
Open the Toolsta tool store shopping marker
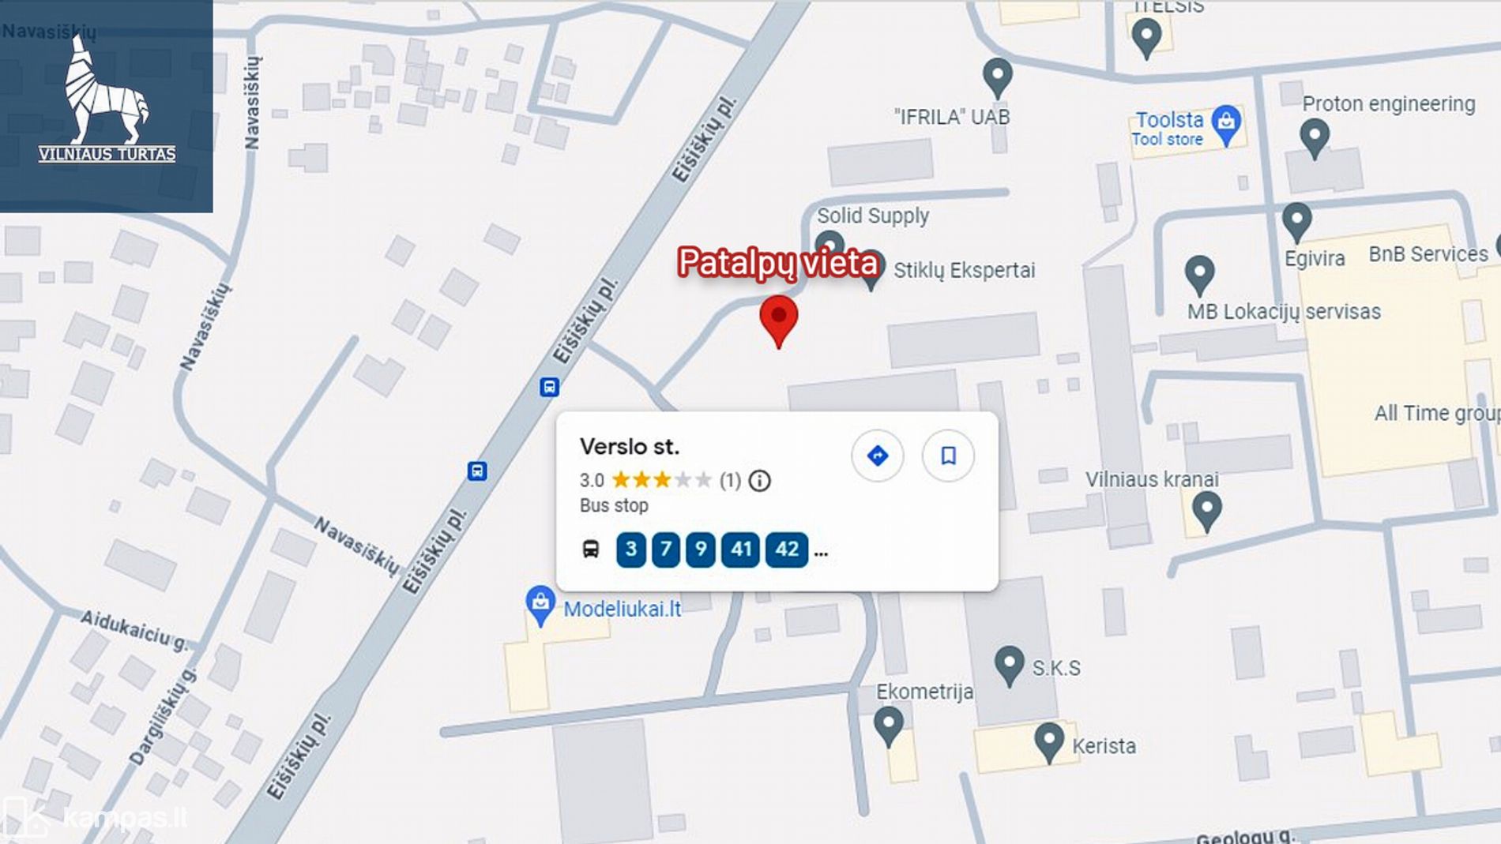1226,125
